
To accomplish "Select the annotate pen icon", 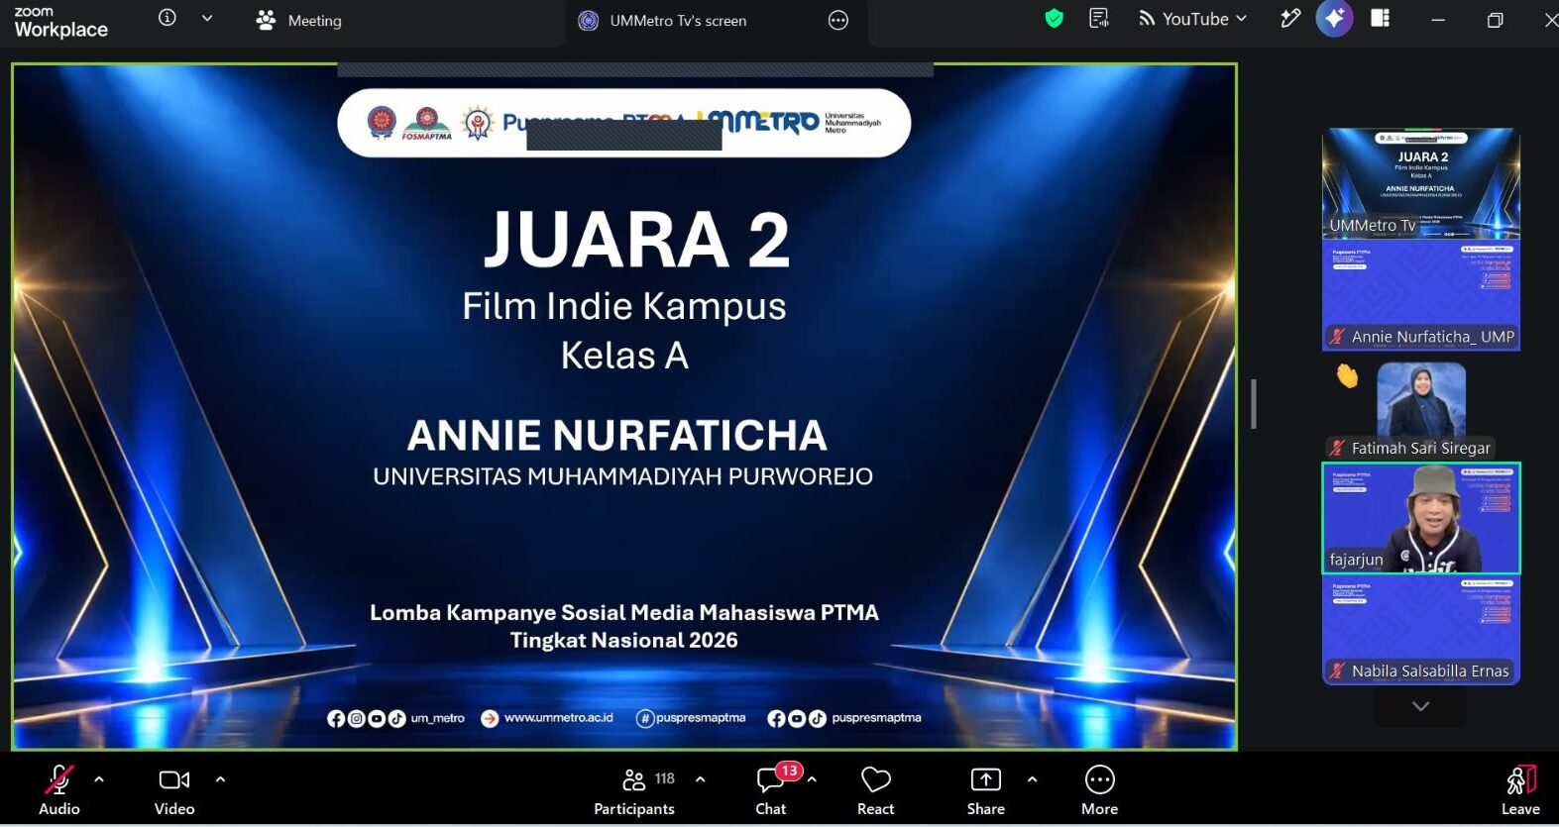I will tap(1290, 18).
